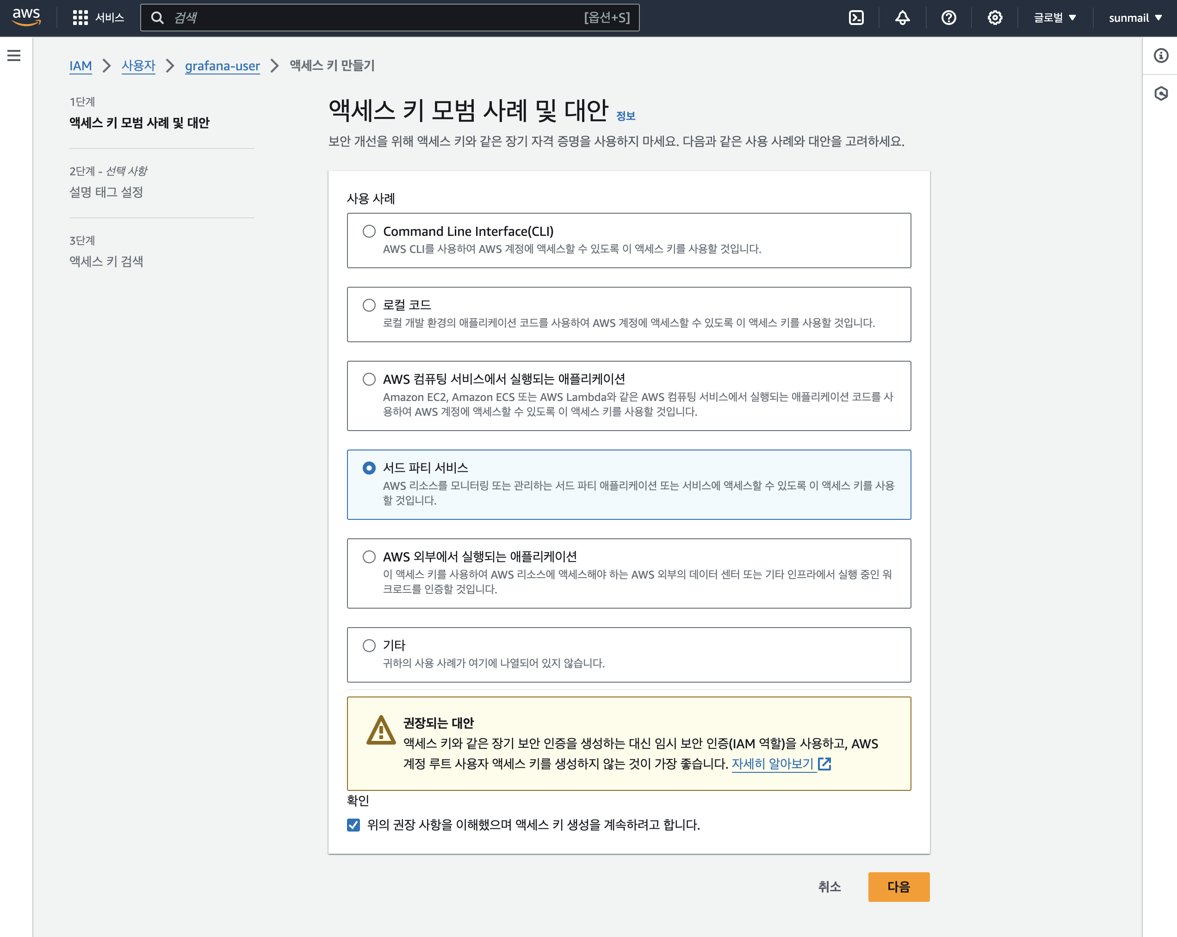
Task: Go to 사용자 breadcrumb link
Action: [x=138, y=66]
